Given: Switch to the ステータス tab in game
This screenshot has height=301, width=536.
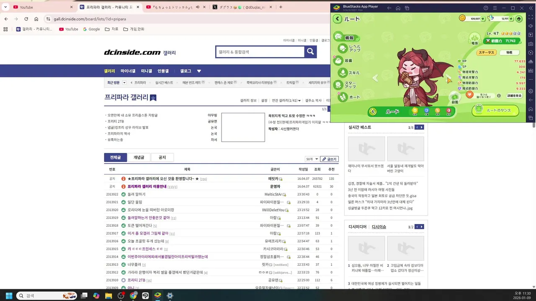Looking at the screenshot, I should [x=487, y=53].
